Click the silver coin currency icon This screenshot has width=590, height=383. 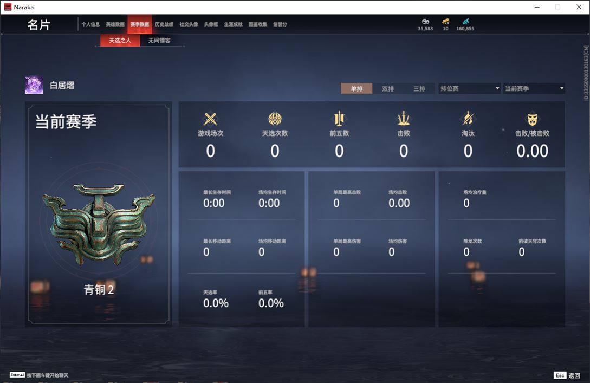pos(425,22)
